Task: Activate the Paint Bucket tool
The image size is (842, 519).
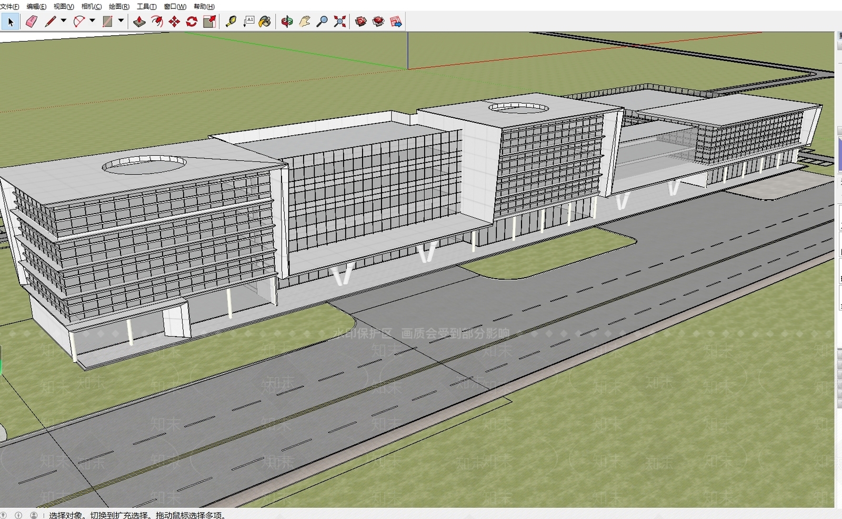Action: (x=265, y=22)
